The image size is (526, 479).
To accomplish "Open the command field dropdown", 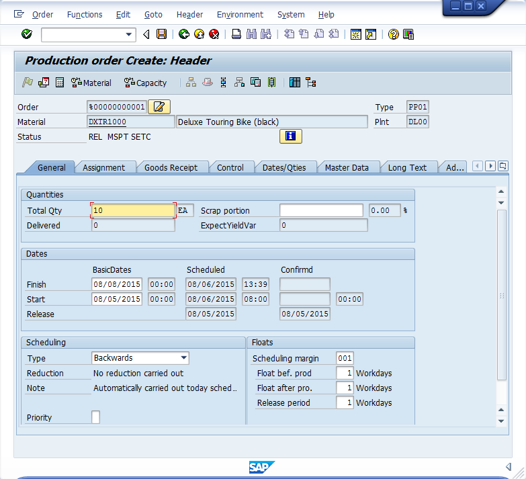I will click(x=128, y=34).
